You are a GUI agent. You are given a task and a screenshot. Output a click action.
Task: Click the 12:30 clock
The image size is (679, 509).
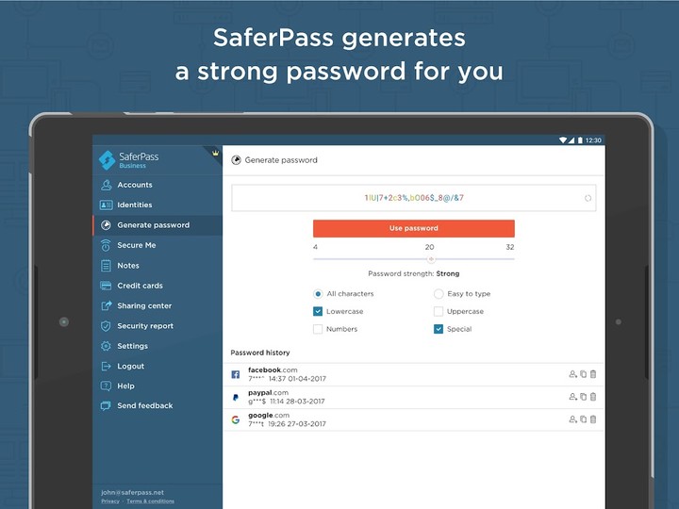[593, 140]
